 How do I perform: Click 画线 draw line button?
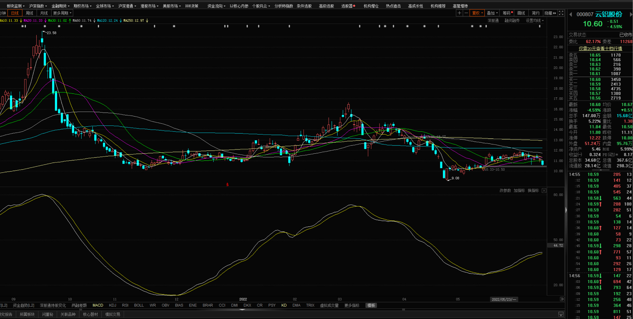click(521, 13)
